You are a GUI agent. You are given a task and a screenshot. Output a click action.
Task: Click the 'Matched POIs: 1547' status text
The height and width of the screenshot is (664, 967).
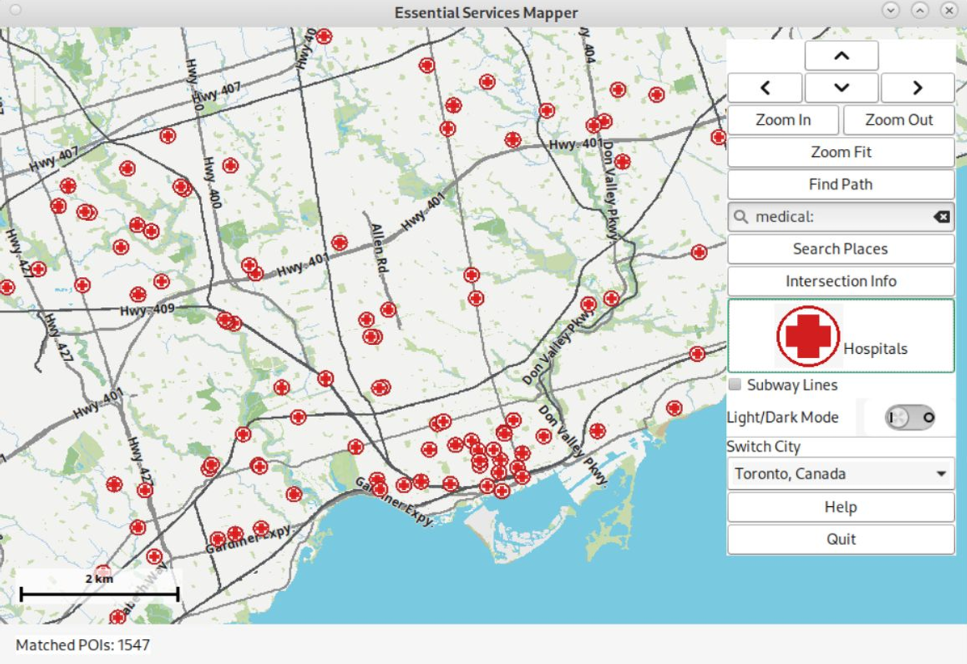pyautogui.click(x=83, y=645)
